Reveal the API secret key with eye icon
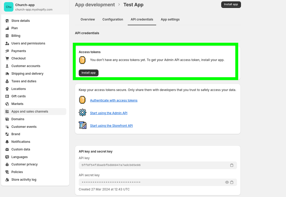The image size is (286, 197). 227,182
